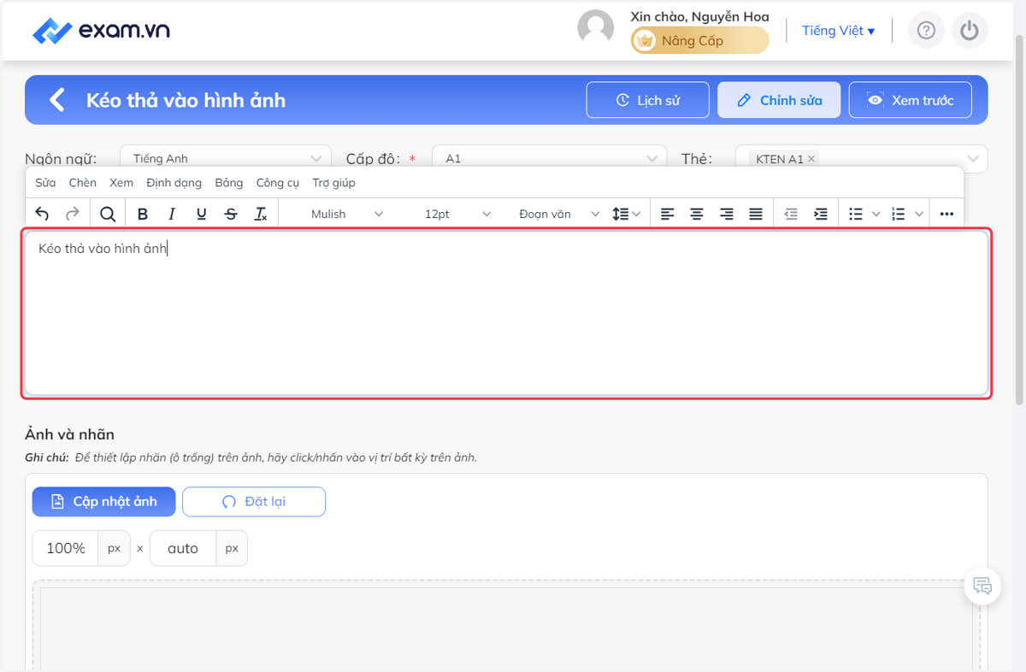Viewport: 1026px width, 672px height.
Task: Toggle strikethrough formatting
Action: pyautogui.click(x=231, y=214)
